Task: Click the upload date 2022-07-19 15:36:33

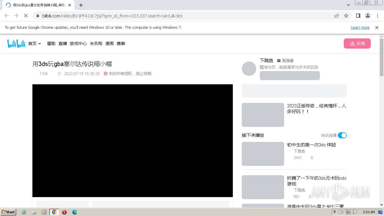Action: [x=82, y=73]
